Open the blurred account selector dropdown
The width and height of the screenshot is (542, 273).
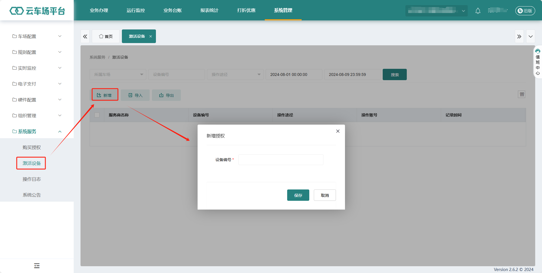tap(437, 11)
